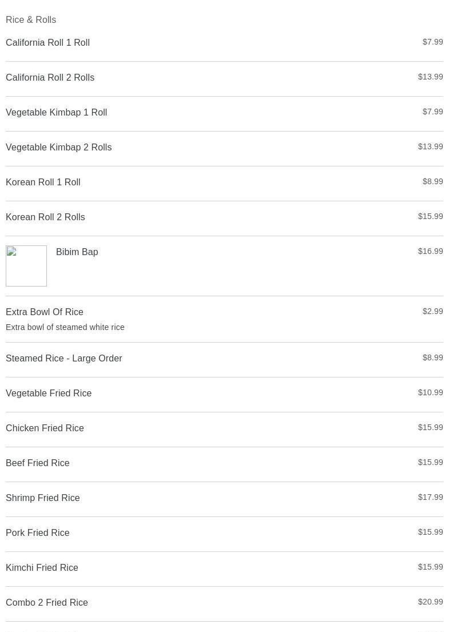The height and width of the screenshot is (632, 449).
Task: Open the Bibim Bap thumbnail image
Action: click(x=26, y=266)
